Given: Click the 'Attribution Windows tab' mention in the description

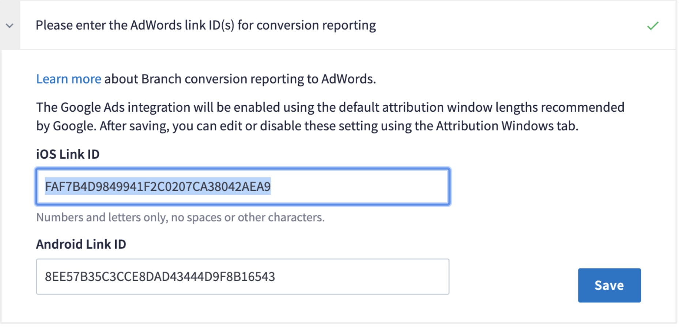Looking at the screenshot, I should point(507,126).
